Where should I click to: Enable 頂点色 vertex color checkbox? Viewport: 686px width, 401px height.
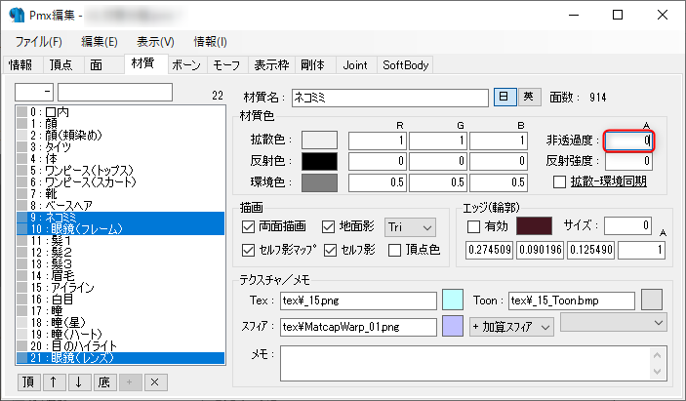coord(394,250)
